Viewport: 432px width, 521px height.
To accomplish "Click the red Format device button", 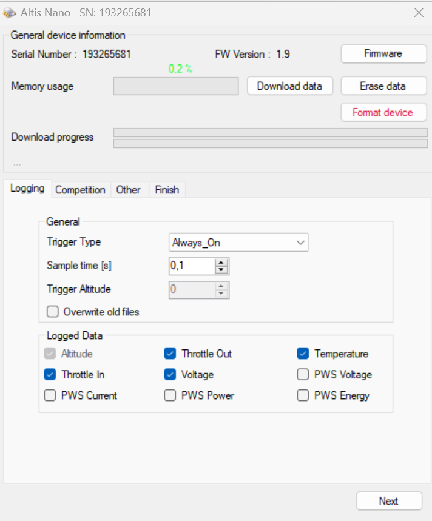I will 383,112.
